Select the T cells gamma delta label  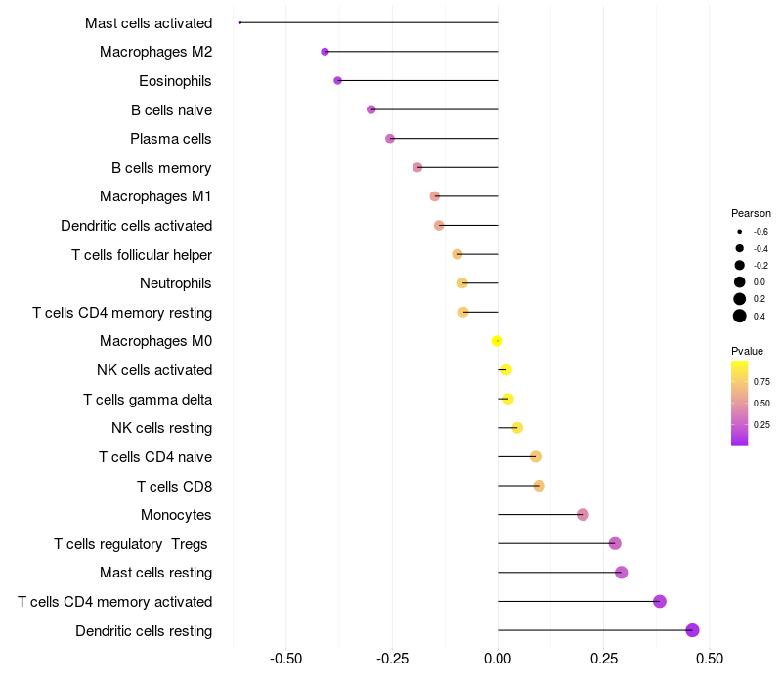click(148, 399)
